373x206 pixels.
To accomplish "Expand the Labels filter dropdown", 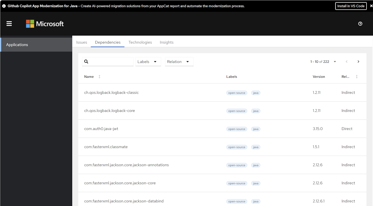I will point(148,62).
